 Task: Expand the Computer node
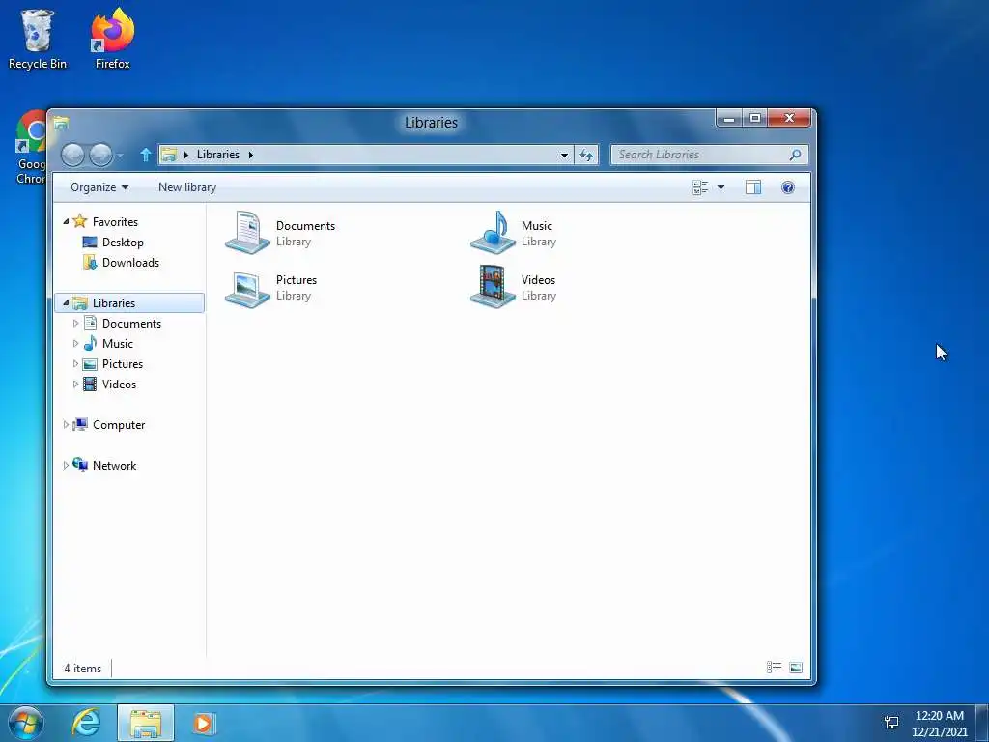pos(66,425)
